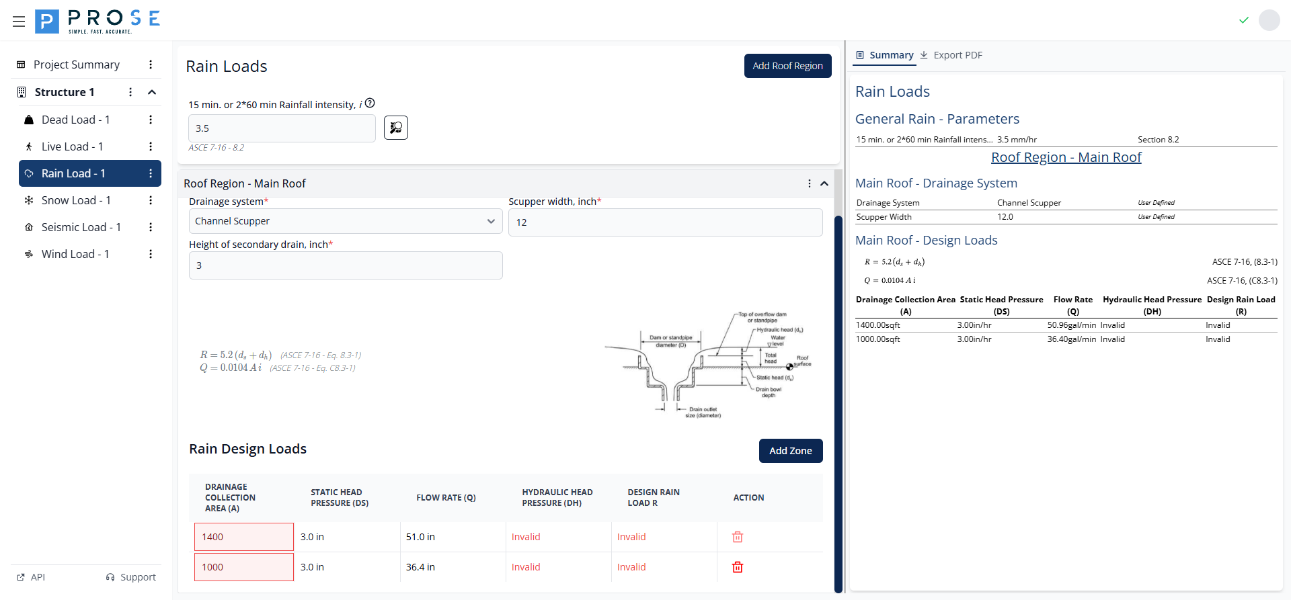This screenshot has height=600, width=1291.
Task: Follow the Roof Region - Main Roof link
Action: [x=1066, y=157]
